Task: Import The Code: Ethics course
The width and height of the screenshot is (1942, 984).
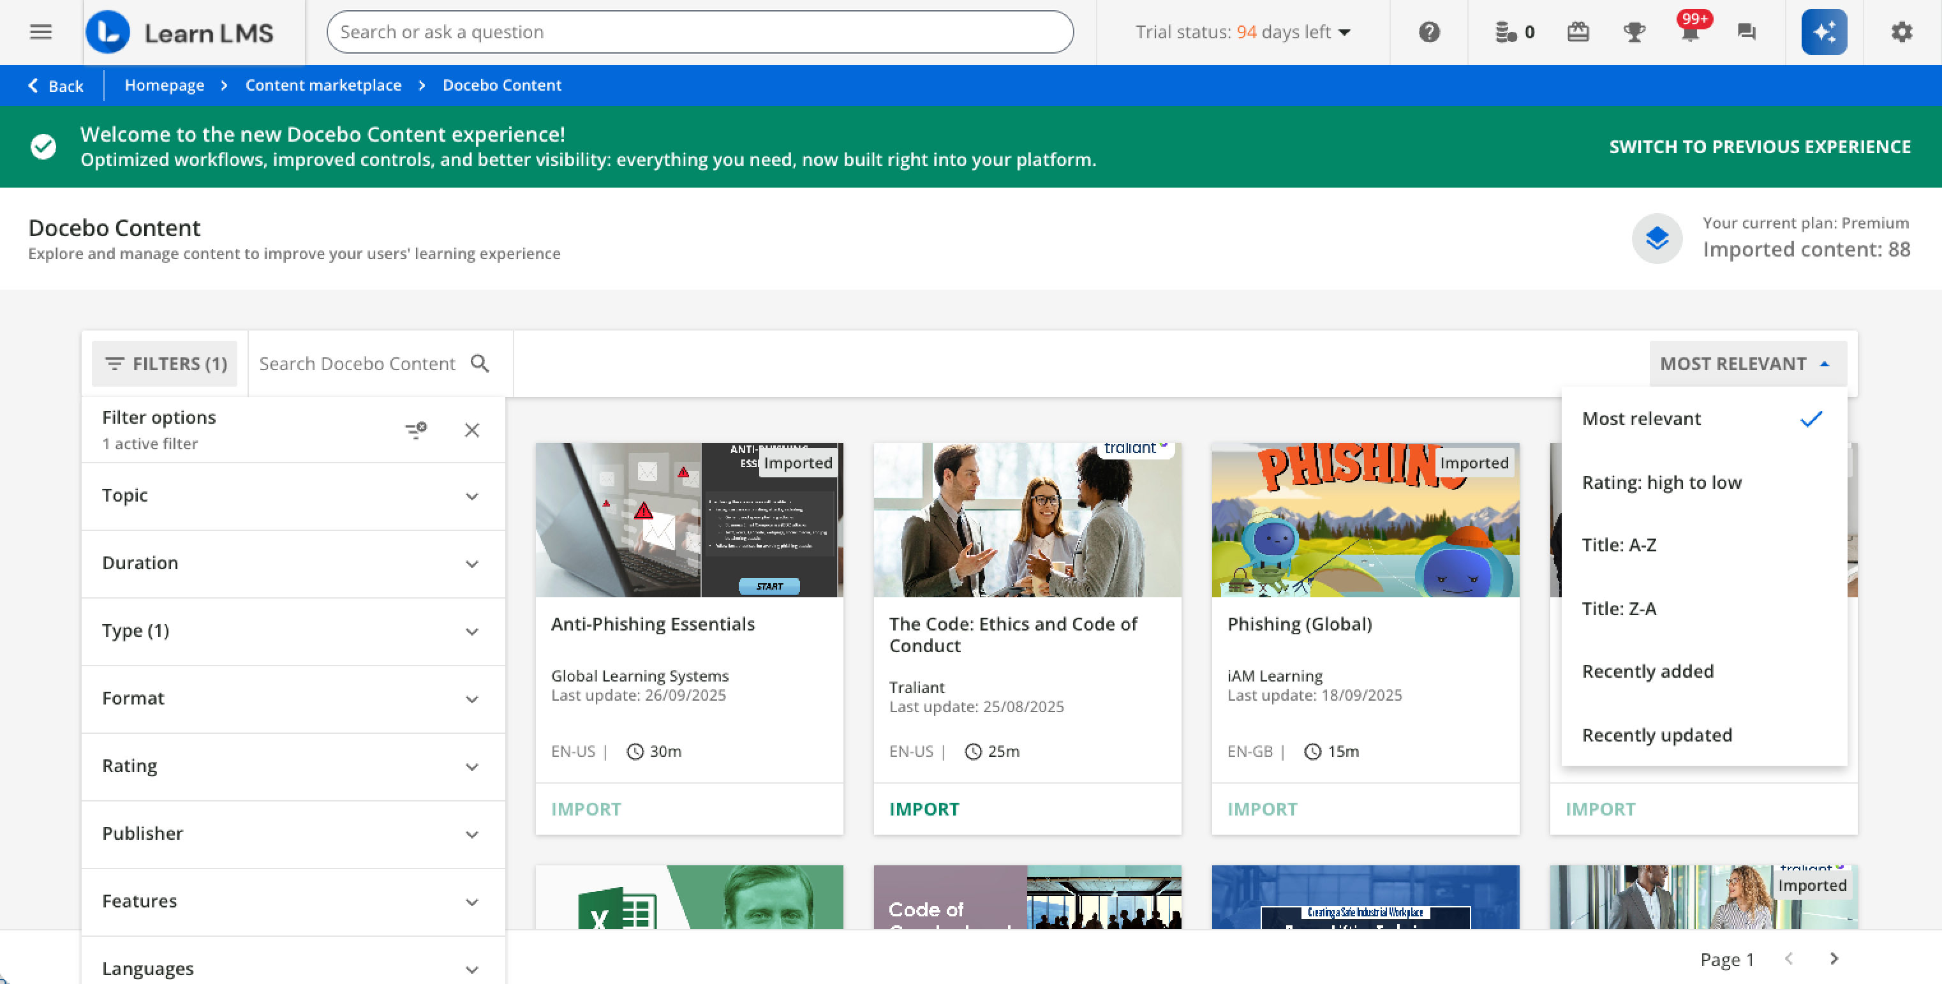Action: pos(924,809)
